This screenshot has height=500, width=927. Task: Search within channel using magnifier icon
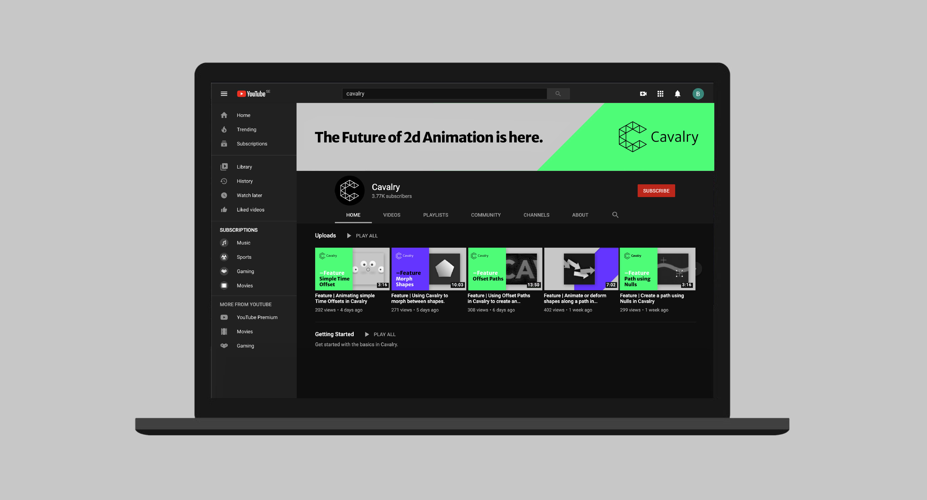click(x=615, y=214)
